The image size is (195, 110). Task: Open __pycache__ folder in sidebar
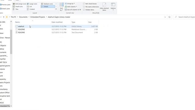click(x=4, y=56)
